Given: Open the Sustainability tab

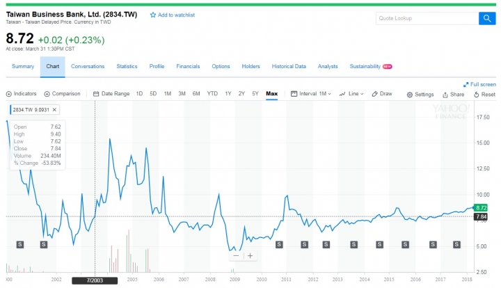Looking at the screenshot, I should tap(365, 66).
